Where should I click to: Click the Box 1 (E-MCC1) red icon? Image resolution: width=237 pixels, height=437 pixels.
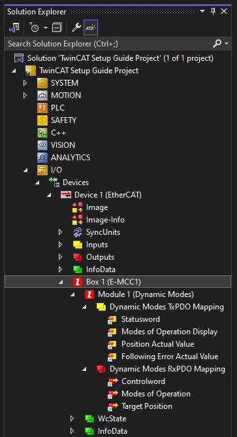tap(78, 282)
